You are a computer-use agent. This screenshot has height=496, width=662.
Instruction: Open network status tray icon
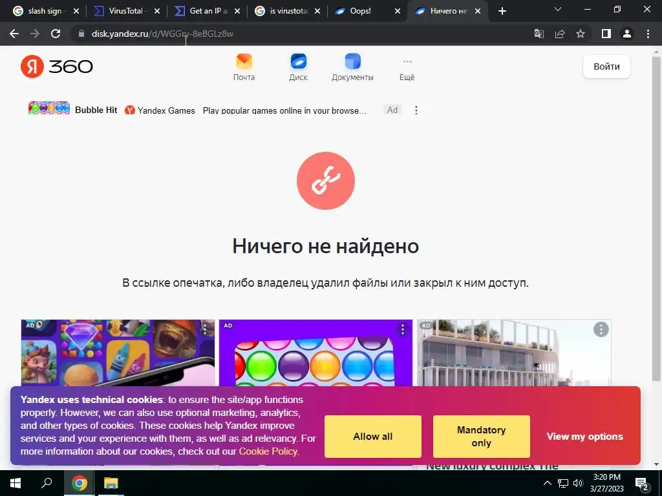click(563, 483)
